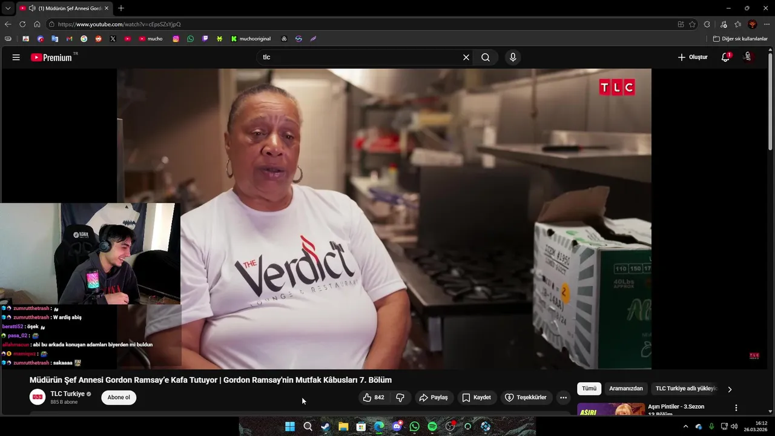Open the YouTube guide hamburger menu

[x=16, y=58]
